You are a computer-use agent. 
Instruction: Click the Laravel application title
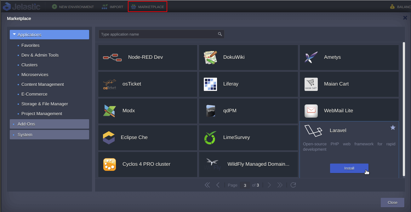tap(338, 131)
